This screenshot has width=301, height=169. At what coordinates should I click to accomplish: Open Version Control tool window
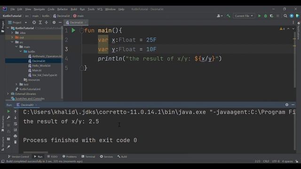(18, 156)
